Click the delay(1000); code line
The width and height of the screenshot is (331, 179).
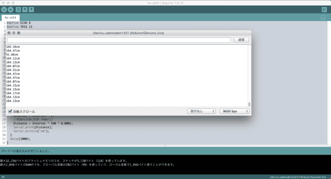click(x=20, y=139)
